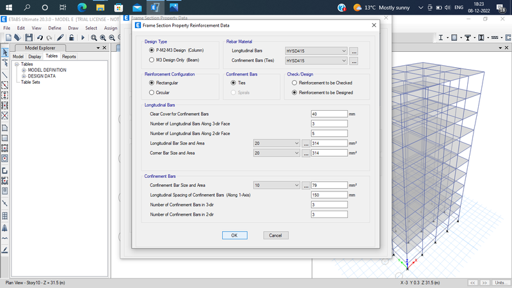Image resolution: width=512 pixels, height=288 pixels.
Task: Switch to Reports tab in Model Explorer
Action: (x=69, y=56)
